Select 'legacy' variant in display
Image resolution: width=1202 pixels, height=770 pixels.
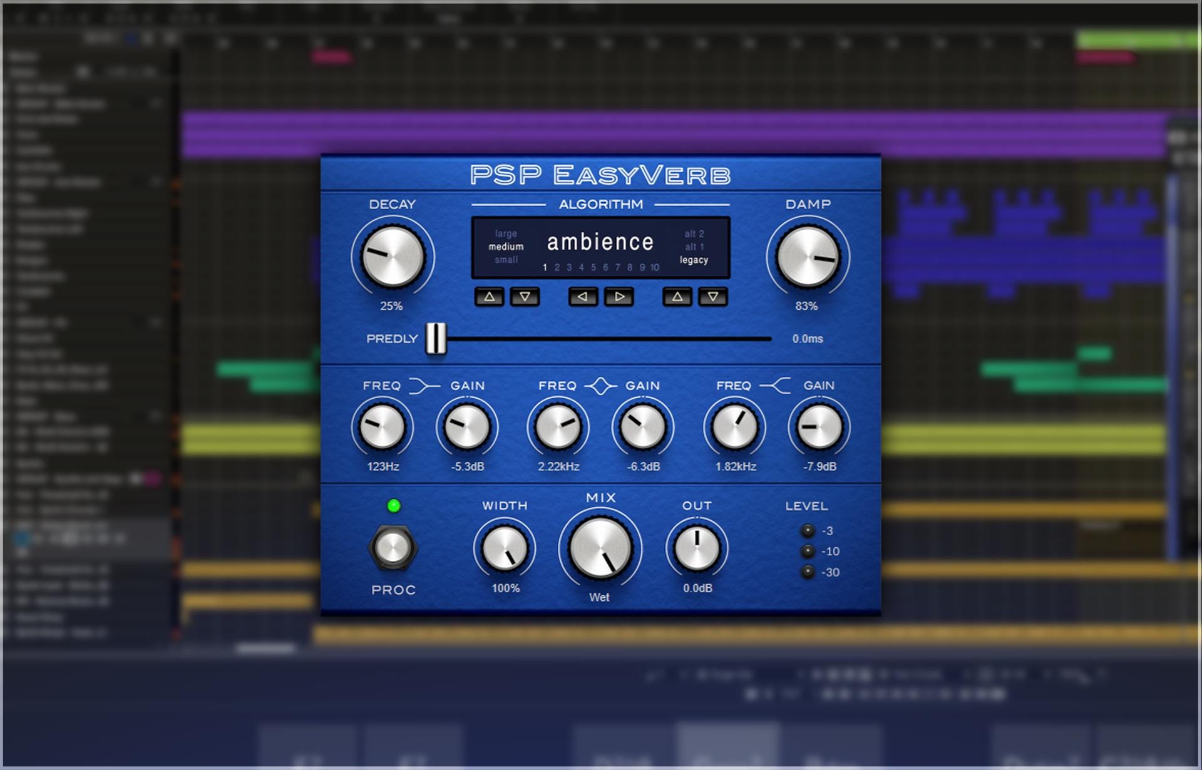pyautogui.click(x=694, y=260)
